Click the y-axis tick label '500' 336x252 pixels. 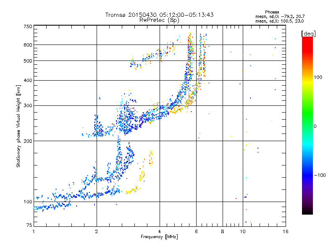(x=28, y=61)
